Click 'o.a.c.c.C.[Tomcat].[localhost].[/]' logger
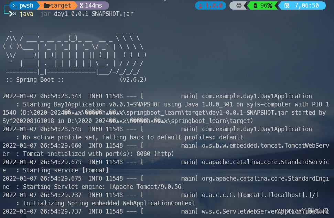Image resolution: width=334 pixels, height=218 pixels. tap(260, 195)
